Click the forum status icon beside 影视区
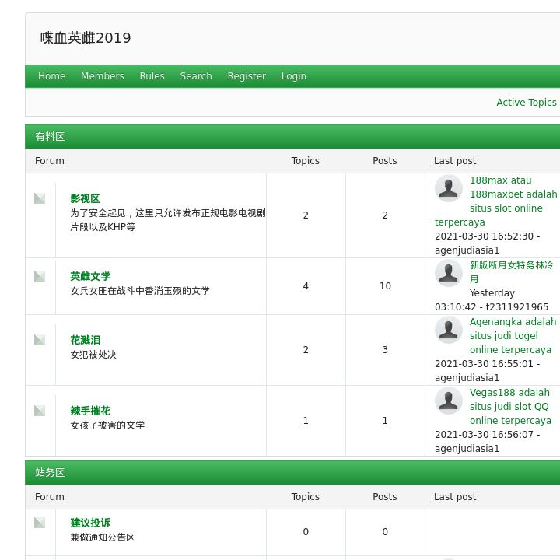Screen dimensions: 560x560 tap(40, 198)
